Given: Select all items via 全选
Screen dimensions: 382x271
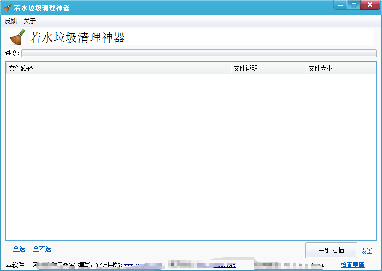Looking at the screenshot, I should 19,249.
